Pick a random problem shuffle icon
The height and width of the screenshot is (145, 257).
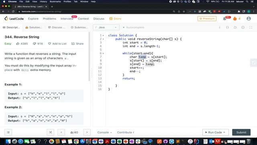pos(51,132)
